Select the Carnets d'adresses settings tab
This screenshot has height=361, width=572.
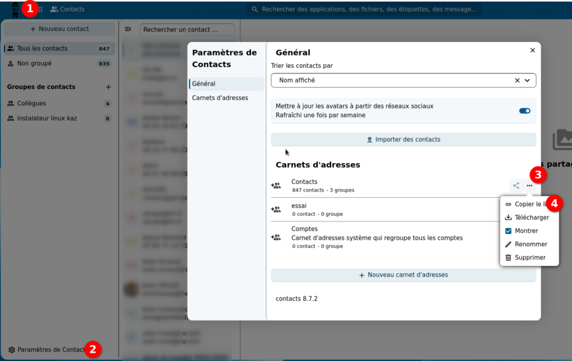coord(226,98)
